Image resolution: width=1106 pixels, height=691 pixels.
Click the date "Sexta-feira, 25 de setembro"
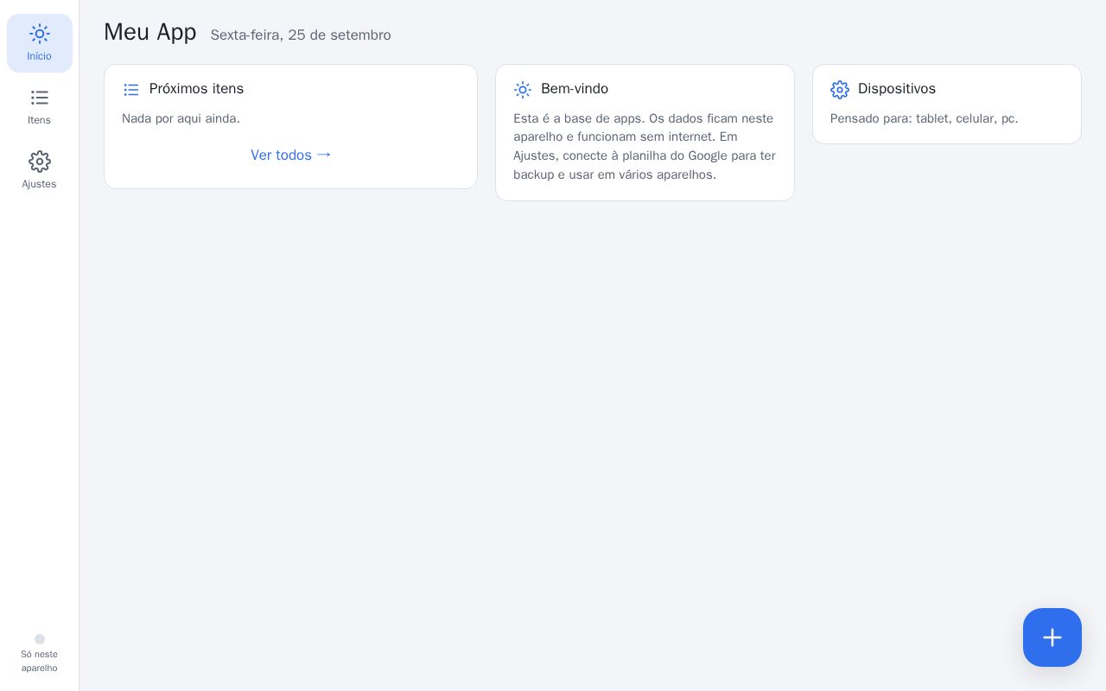[301, 35]
